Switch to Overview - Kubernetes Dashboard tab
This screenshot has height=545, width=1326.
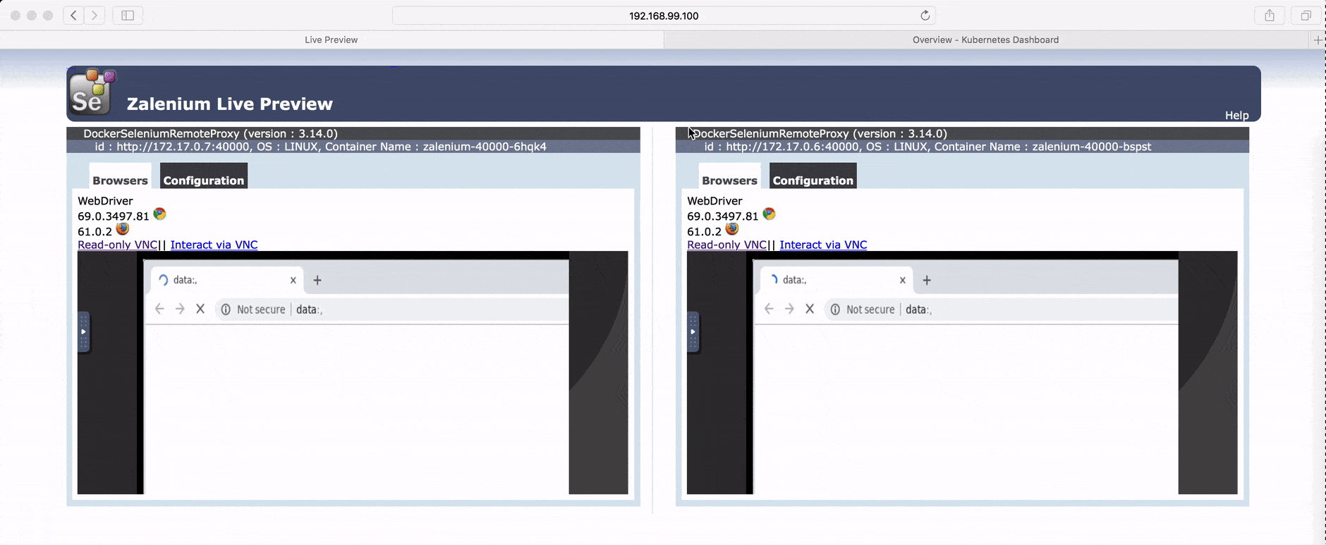pyautogui.click(x=985, y=40)
